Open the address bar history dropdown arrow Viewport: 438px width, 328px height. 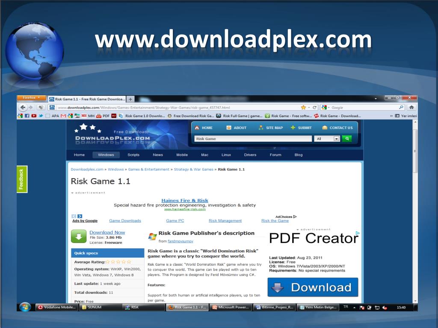309,108
